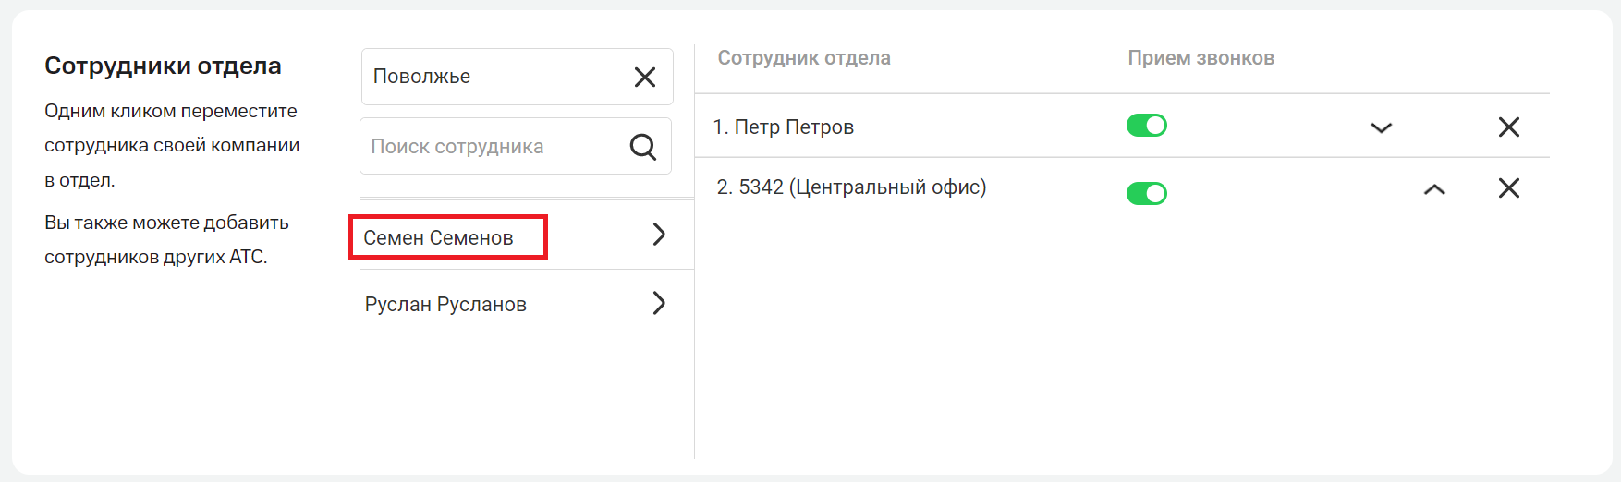
Task: Toggle call reception for 5342 (Центральный офис)
Action: (x=1146, y=193)
